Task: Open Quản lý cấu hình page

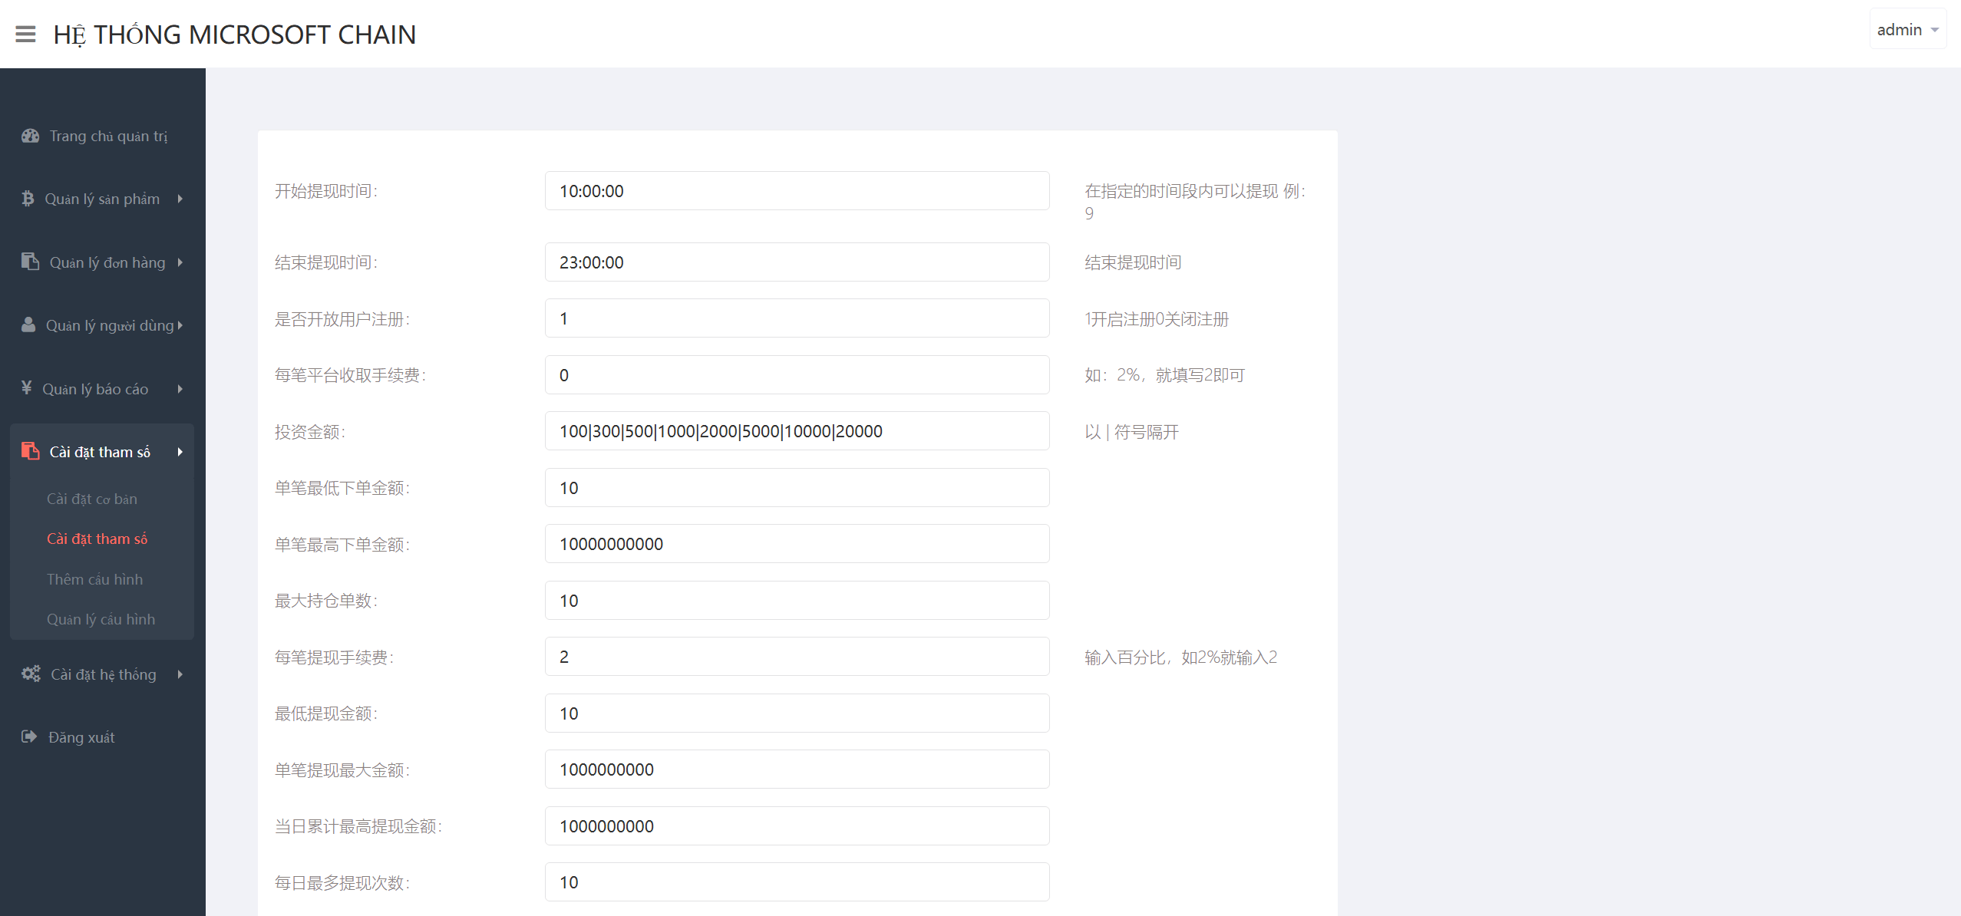Action: (x=101, y=619)
